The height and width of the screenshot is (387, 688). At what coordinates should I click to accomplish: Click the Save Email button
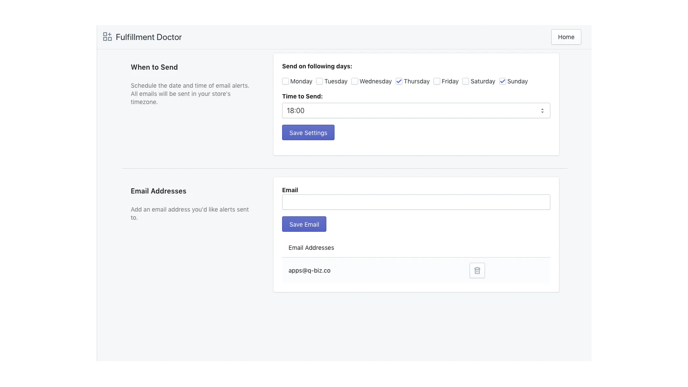pyautogui.click(x=304, y=224)
